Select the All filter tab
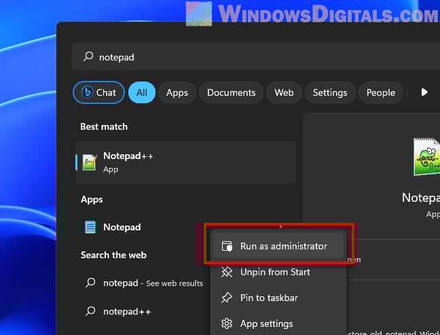The width and height of the screenshot is (440, 335). pyautogui.click(x=142, y=92)
